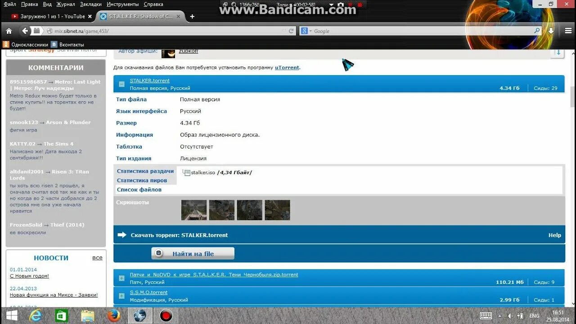Launch Internet Explorer from the taskbar
The image size is (576, 324).
coord(36,315)
